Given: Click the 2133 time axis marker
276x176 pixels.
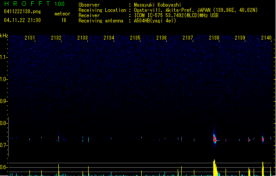Looking at the screenshot, I should tap(82, 38).
